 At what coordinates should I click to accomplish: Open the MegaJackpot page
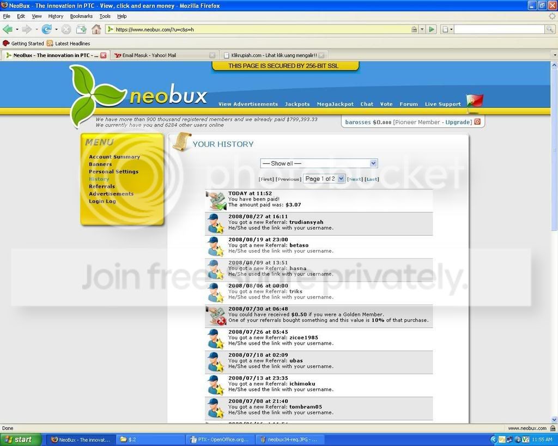point(335,104)
